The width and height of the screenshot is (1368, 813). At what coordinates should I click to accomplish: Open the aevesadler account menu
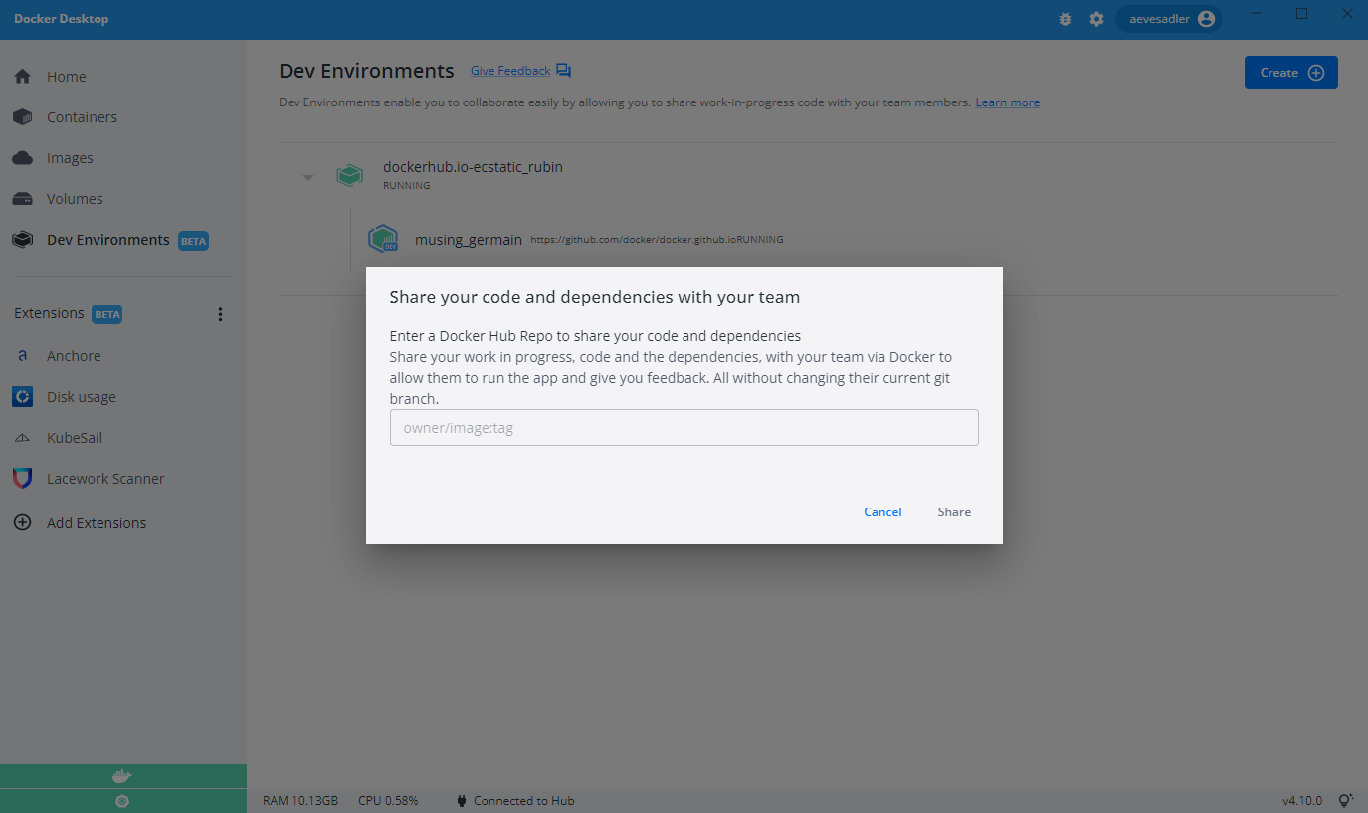tap(1167, 19)
